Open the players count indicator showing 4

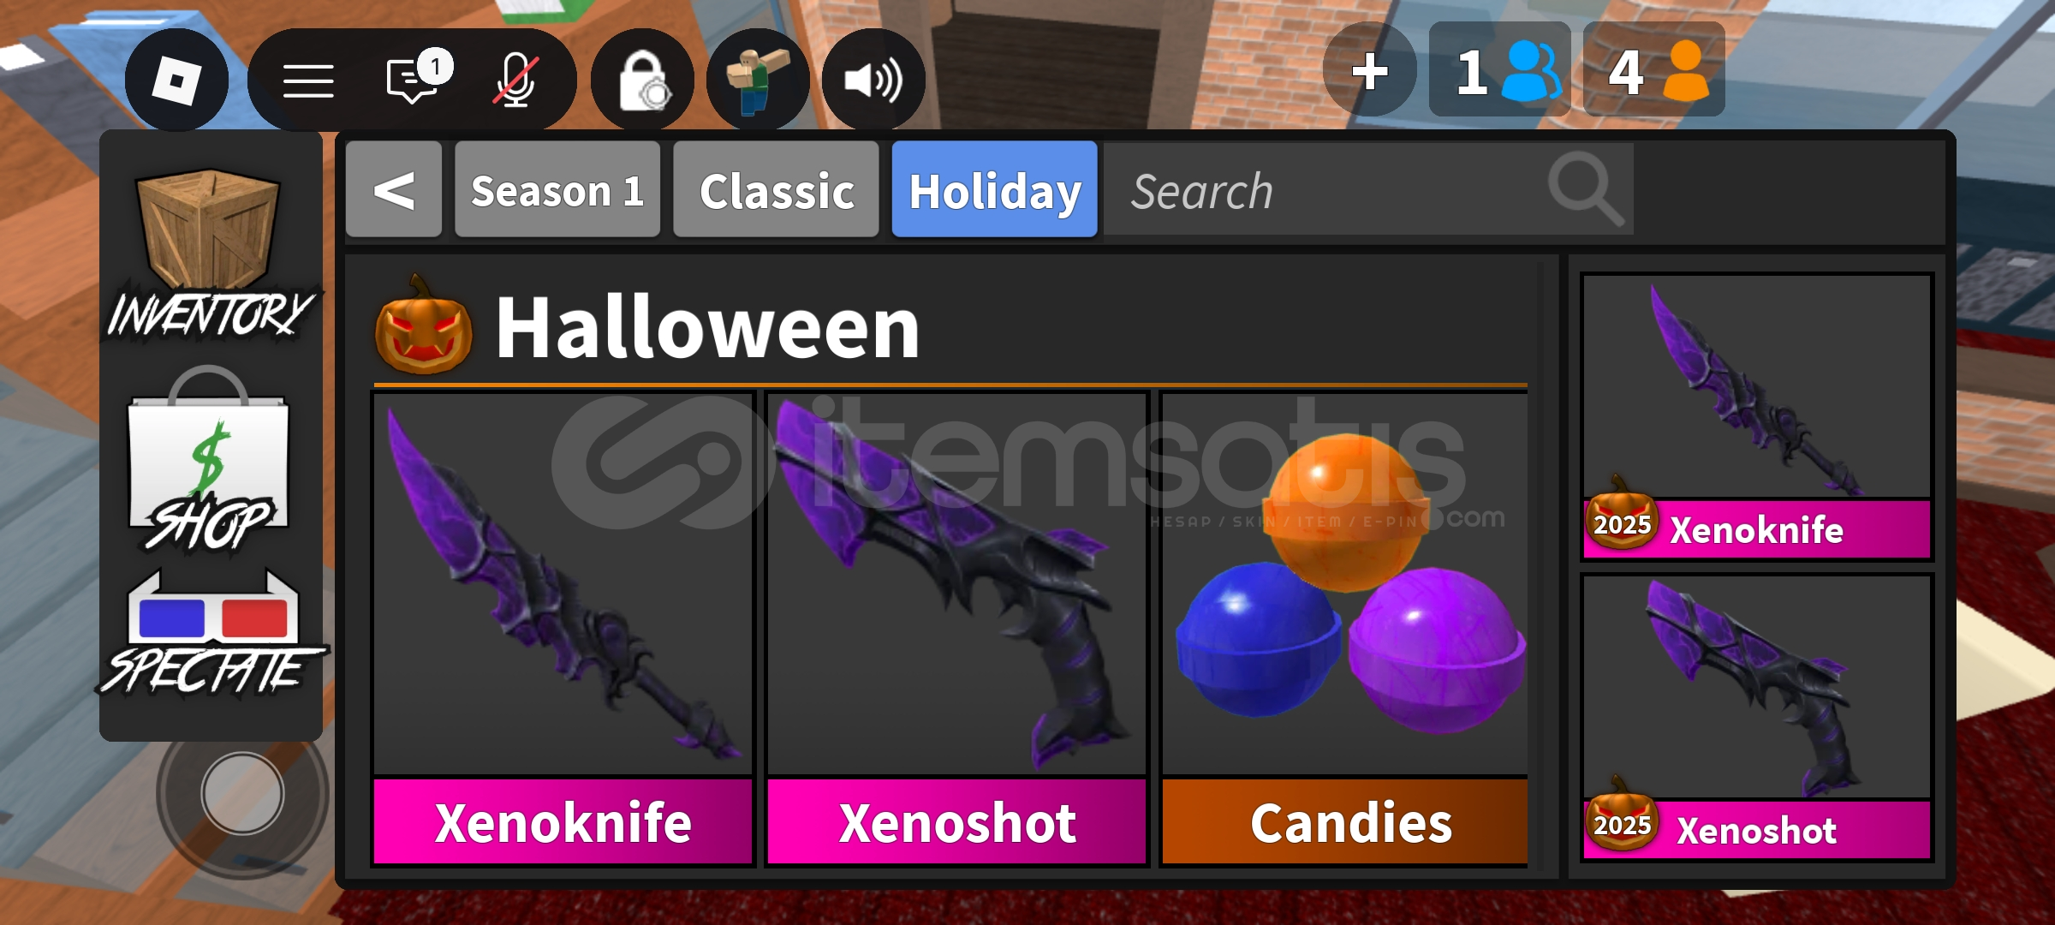(1654, 70)
